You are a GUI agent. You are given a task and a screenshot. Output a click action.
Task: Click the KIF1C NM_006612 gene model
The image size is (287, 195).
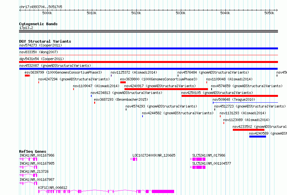(x=106, y=191)
